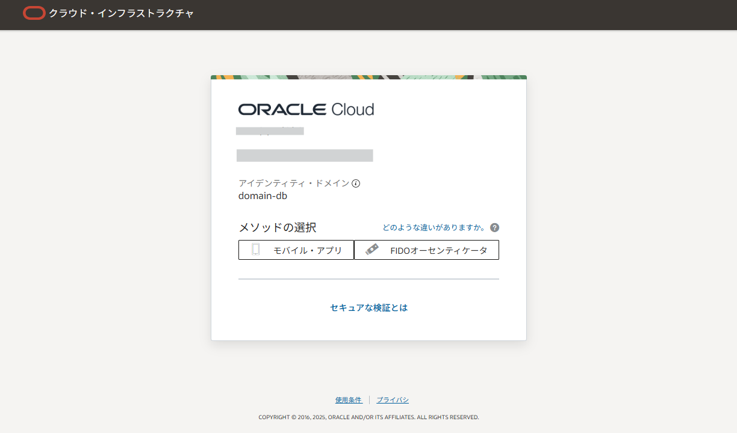737x433 pixels.
Task: Click the ORACLE Cloud logo on the card
Action: point(306,109)
